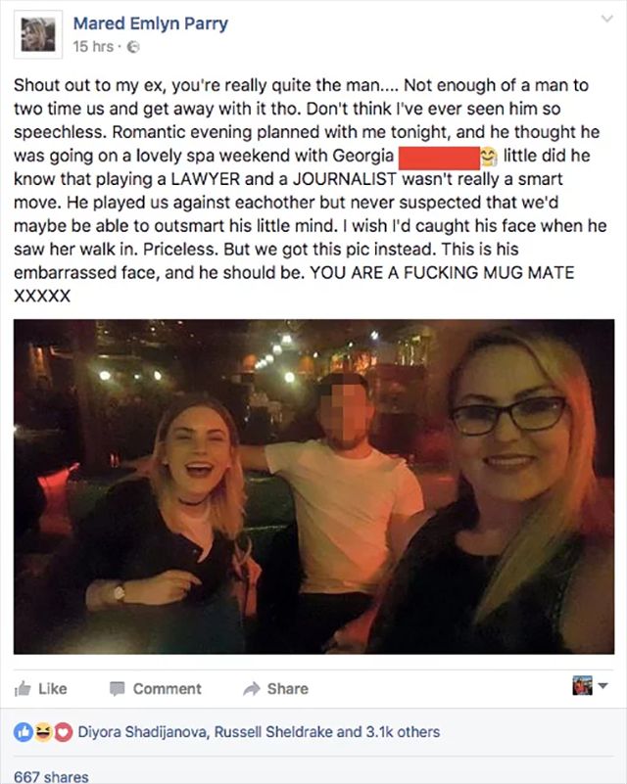Click the Share arrow icon

tap(252, 688)
